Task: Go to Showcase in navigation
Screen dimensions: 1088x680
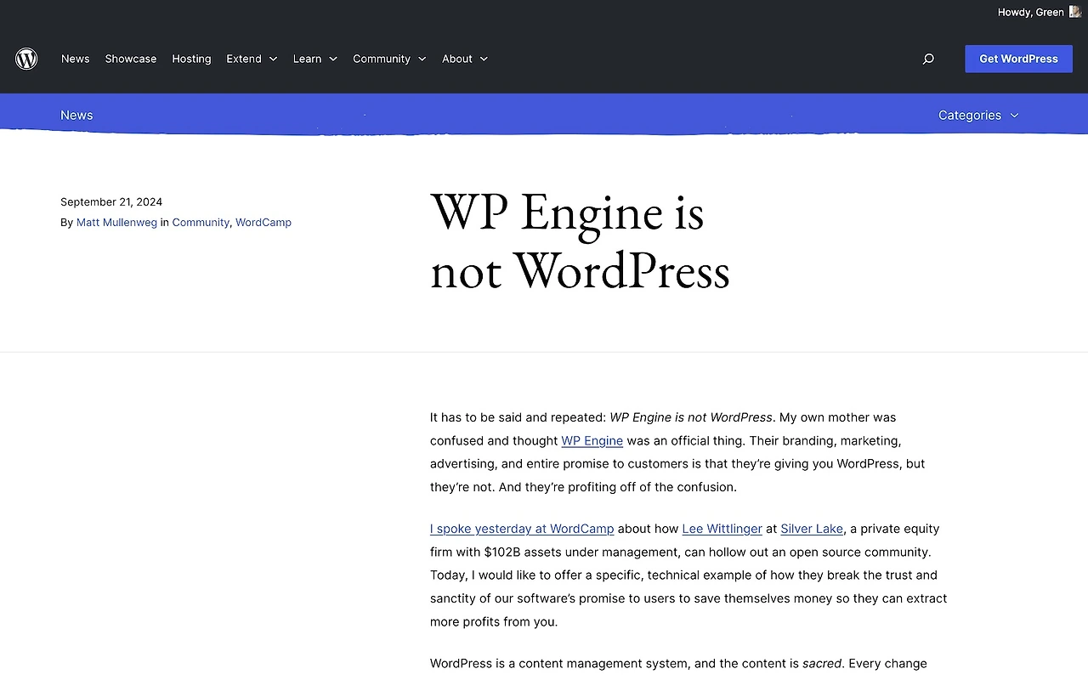Action: click(x=131, y=59)
